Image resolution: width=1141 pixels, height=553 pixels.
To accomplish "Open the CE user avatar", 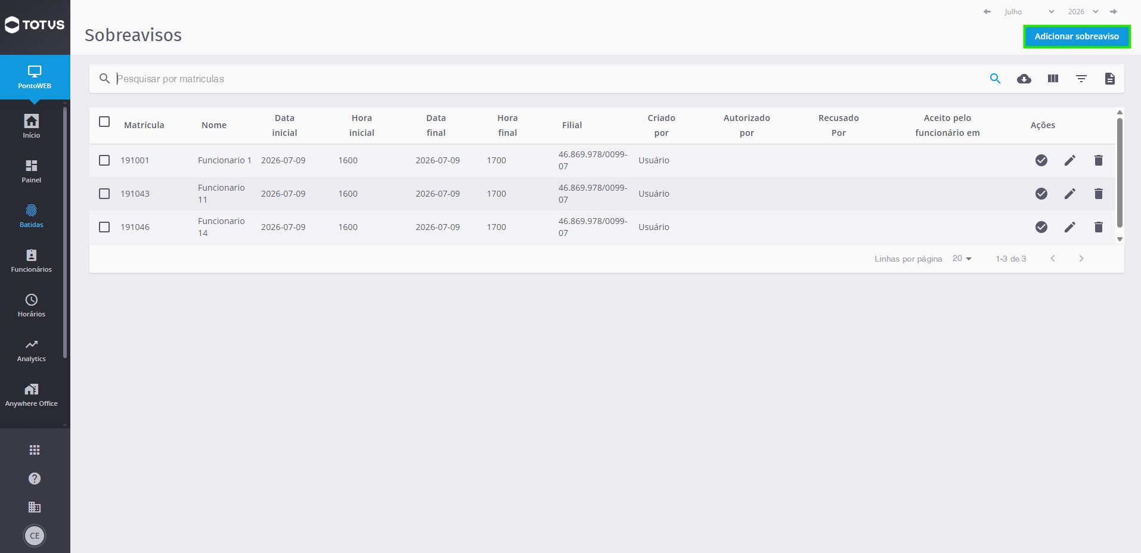I will (35, 536).
